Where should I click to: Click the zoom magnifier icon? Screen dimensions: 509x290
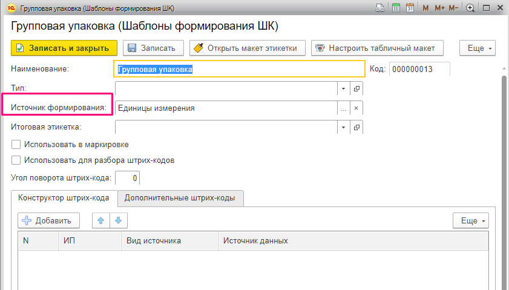pyautogui.click(x=470, y=8)
